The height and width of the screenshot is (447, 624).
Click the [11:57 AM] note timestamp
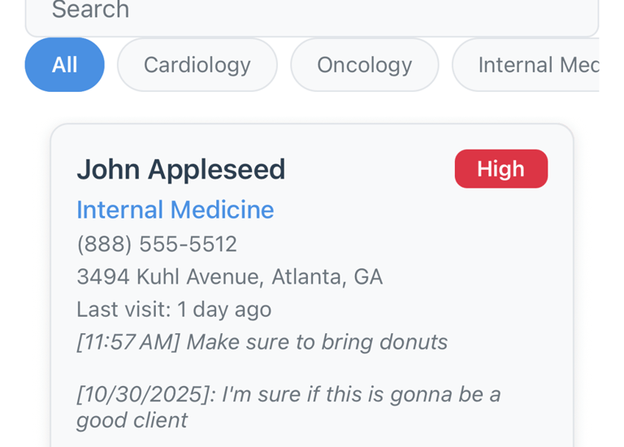click(128, 342)
